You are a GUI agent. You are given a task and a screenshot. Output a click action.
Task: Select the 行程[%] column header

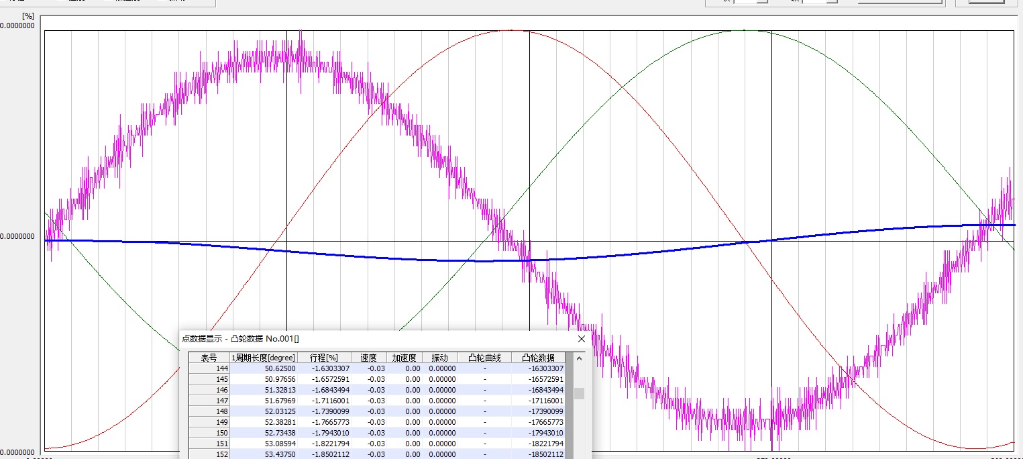coord(324,358)
